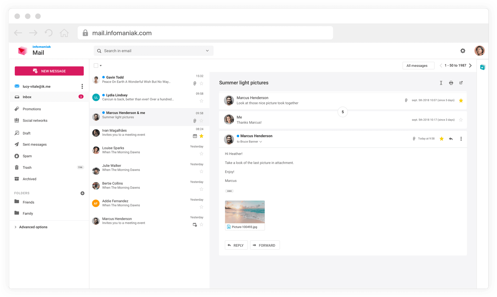Click the recipients dropdown for Bruce Banner
The height and width of the screenshot is (297, 497).
click(260, 142)
